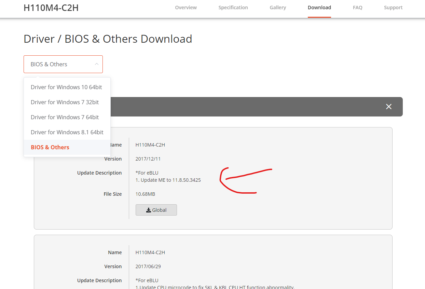
Task: Select BIOS & Others option in list
Action: click(x=67, y=147)
